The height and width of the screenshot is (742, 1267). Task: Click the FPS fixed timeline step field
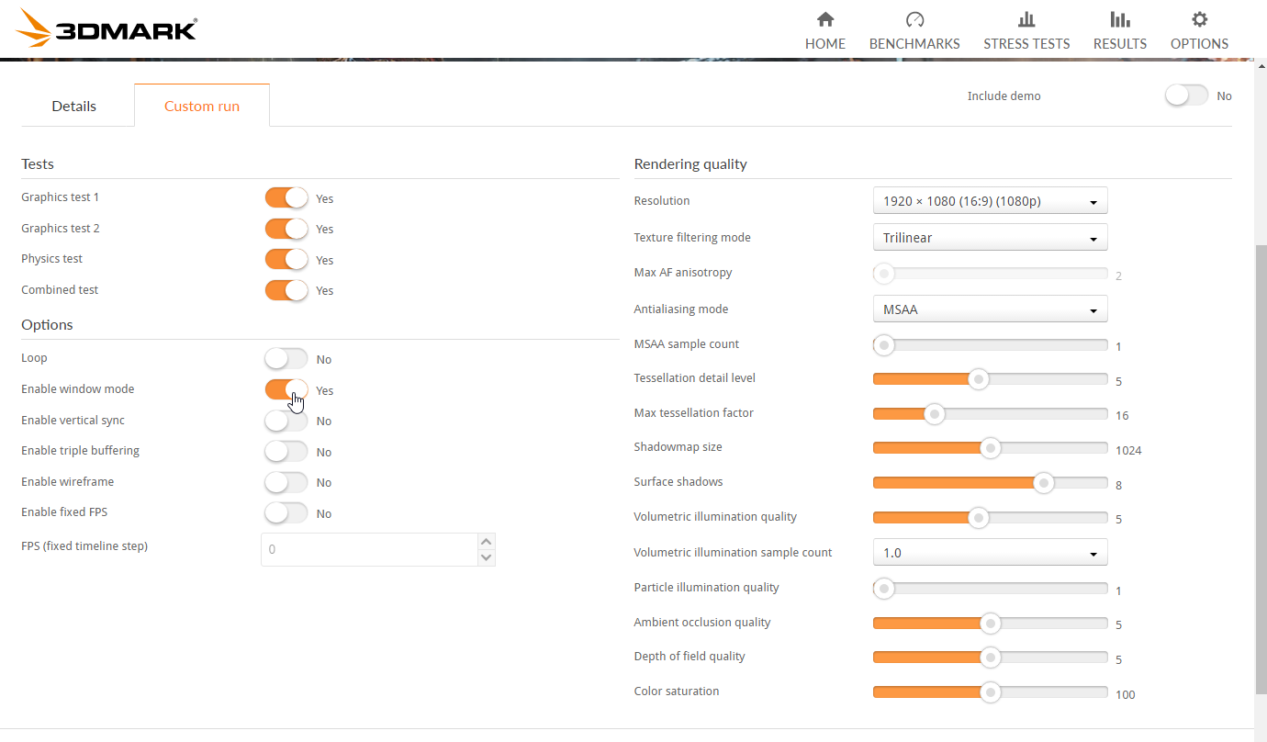(x=369, y=550)
